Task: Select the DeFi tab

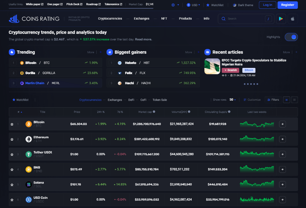Action: click(131, 100)
